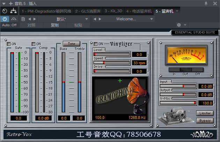Open the top-left window menu triangle

(x=4, y=3)
